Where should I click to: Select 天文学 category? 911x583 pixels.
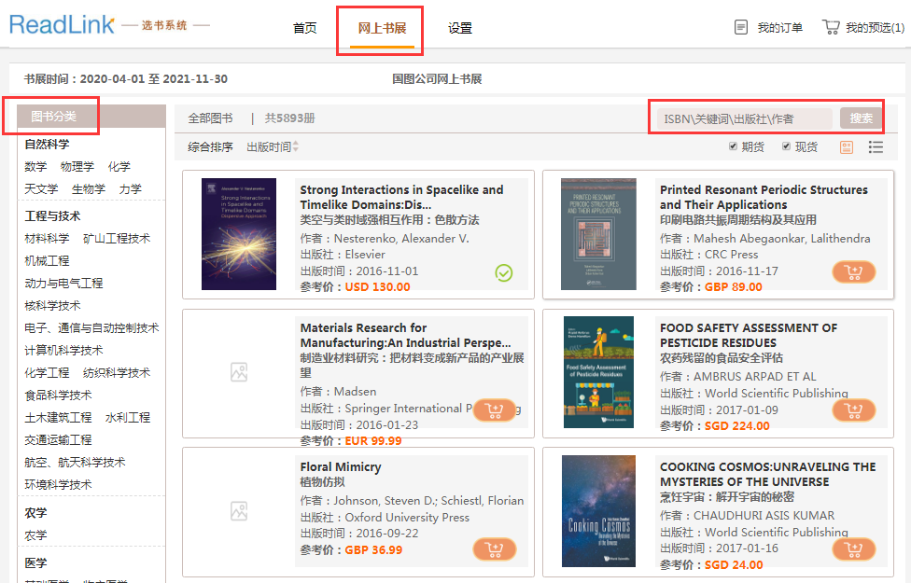(x=41, y=189)
